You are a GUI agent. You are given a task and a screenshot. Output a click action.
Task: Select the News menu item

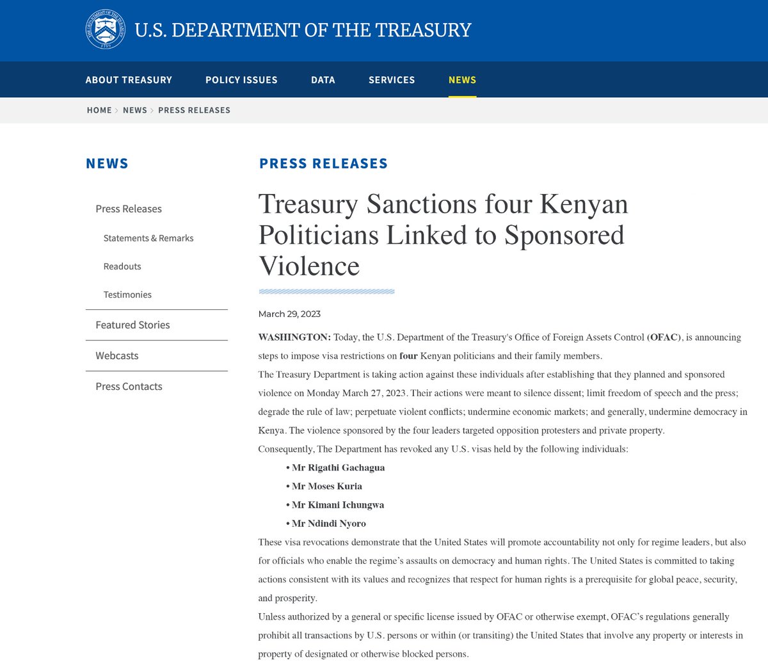click(x=462, y=80)
